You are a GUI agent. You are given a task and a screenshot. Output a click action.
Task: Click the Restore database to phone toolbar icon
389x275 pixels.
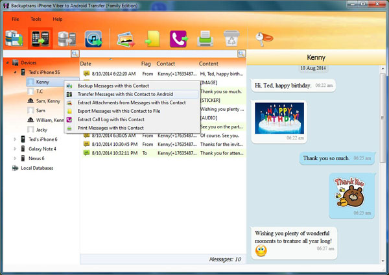point(67,39)
